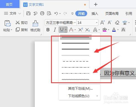Click the Cut scissors button
This screenshot has width=136, height=107.
coord(22,22)
